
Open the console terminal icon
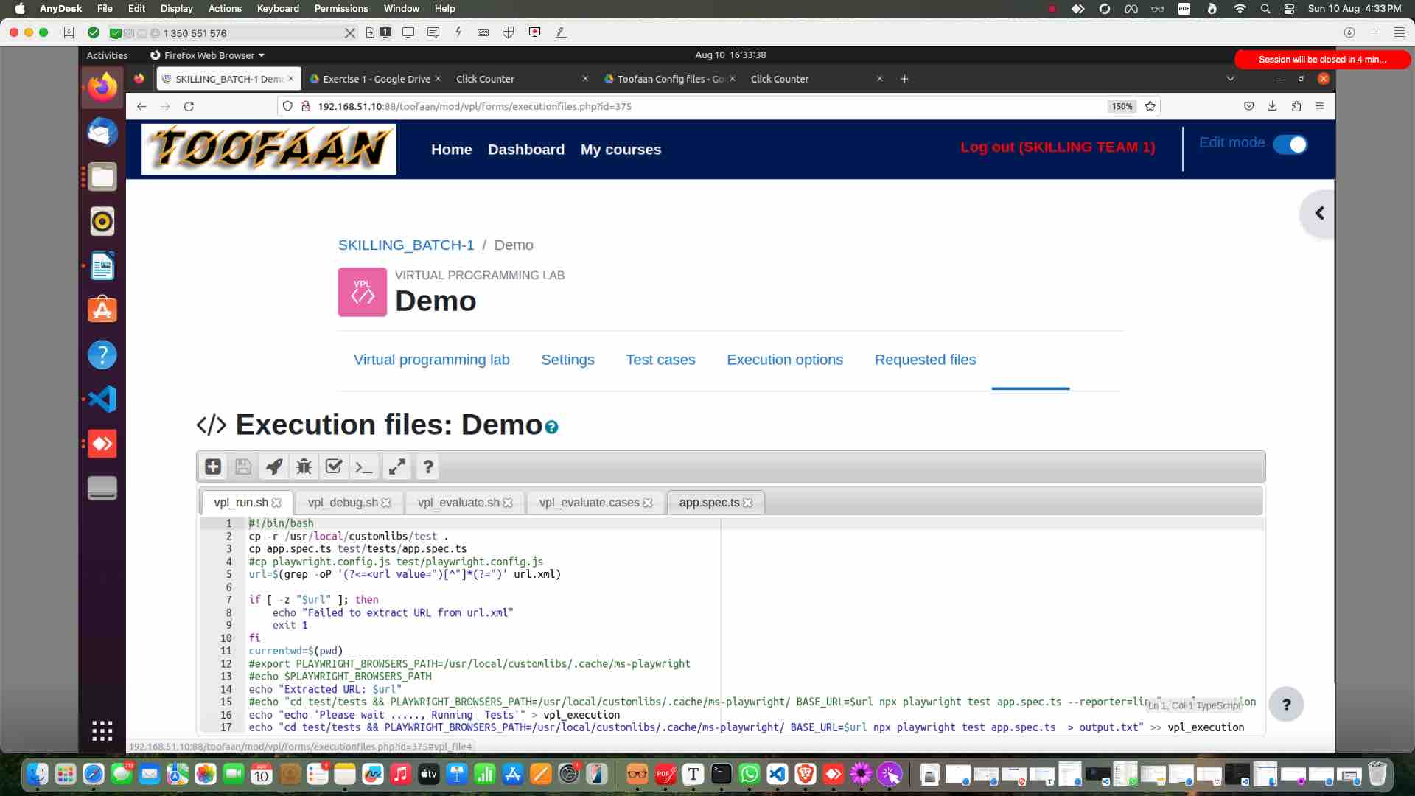(364, 467)
